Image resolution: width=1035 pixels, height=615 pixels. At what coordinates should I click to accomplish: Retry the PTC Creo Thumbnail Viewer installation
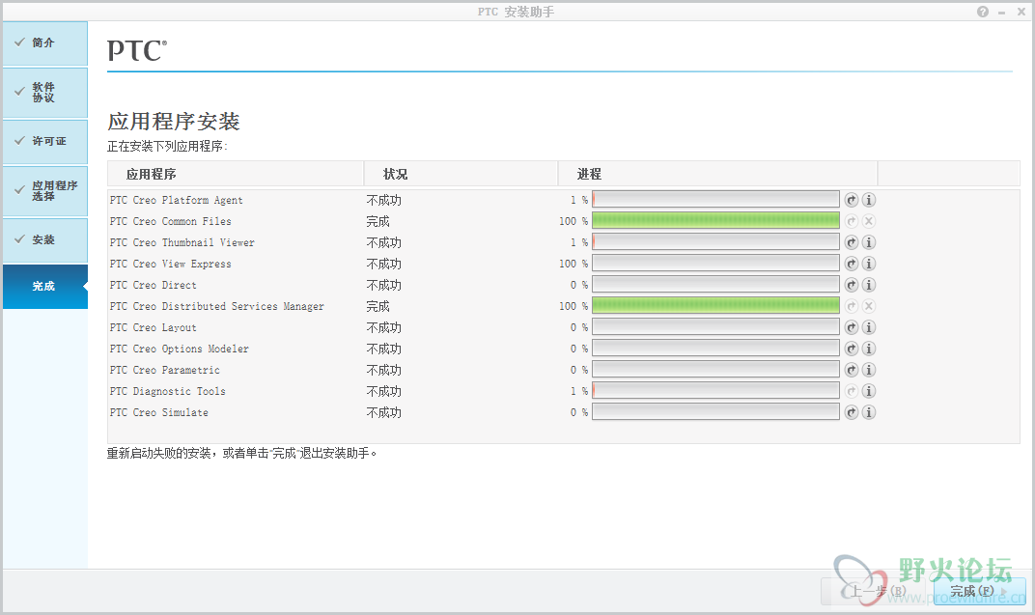click(852, 242)
